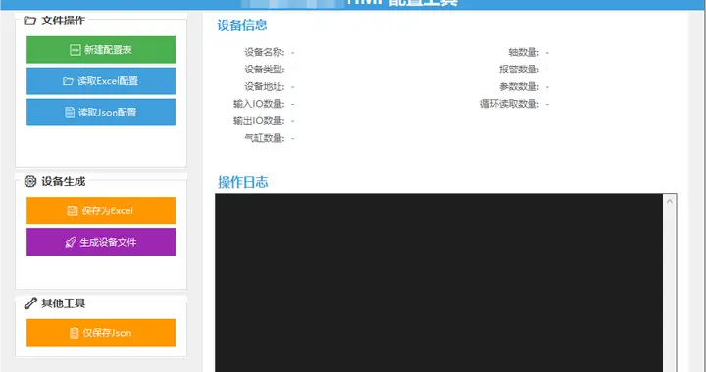Click the 输入IO数量 label
Viewport: 706px width, 372px height.
point(259,104)
